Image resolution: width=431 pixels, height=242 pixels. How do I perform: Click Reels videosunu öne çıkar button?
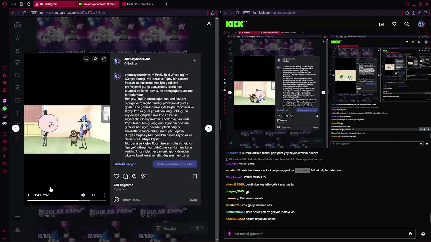[x=175, y=164]
